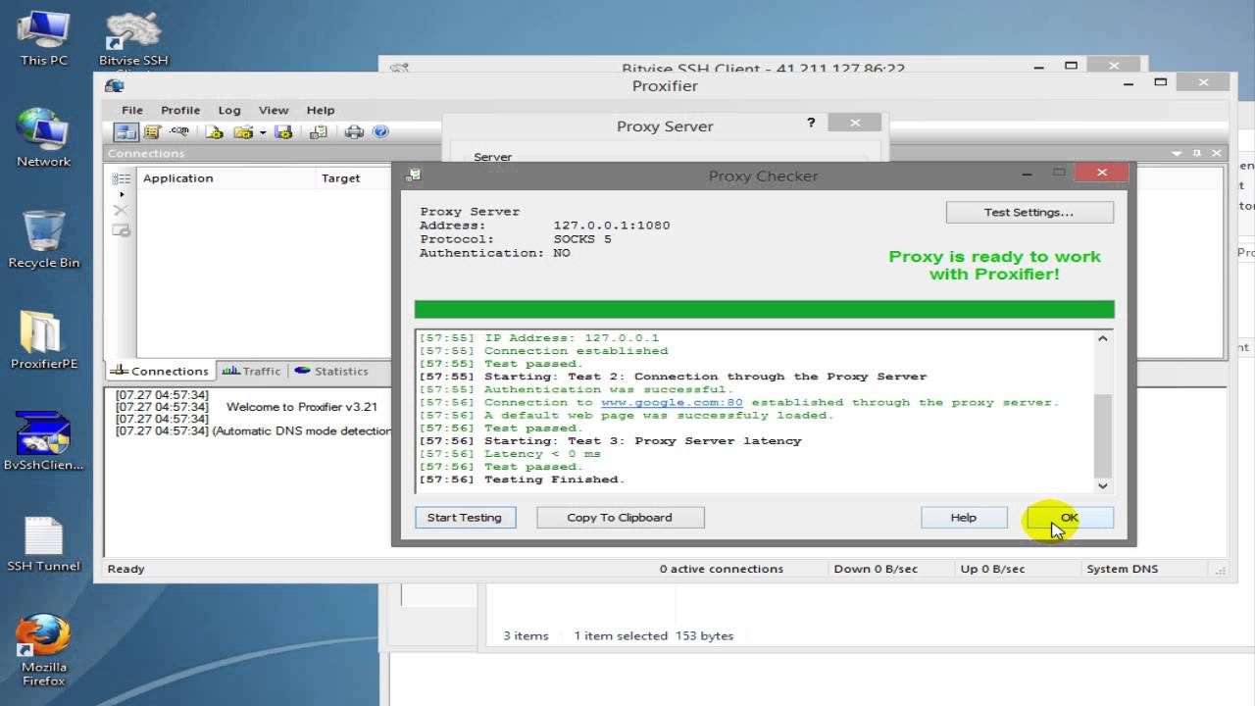The image size is (1255, 706).
Task: Click the '0 active connections' status text
Action: [x=722, y=569]
